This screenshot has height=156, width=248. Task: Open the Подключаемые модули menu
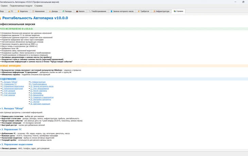(21, 6)
